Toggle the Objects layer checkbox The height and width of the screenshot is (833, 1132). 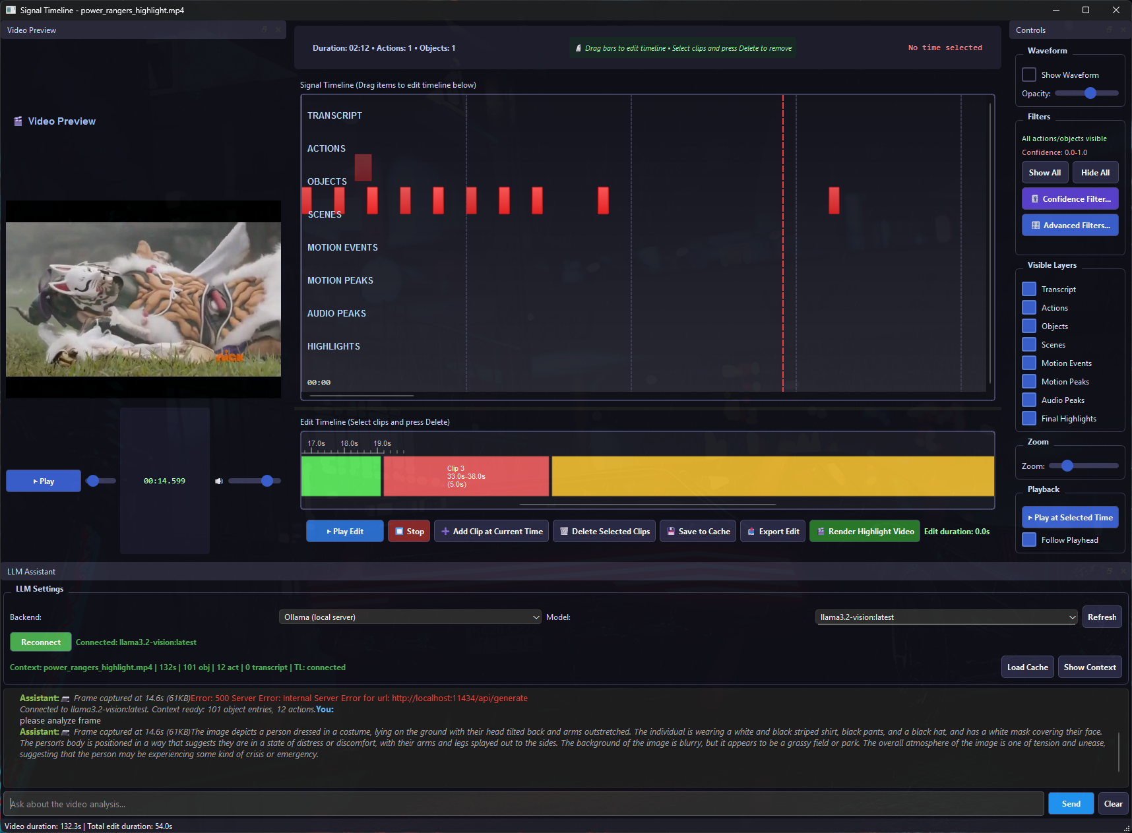1029,326
